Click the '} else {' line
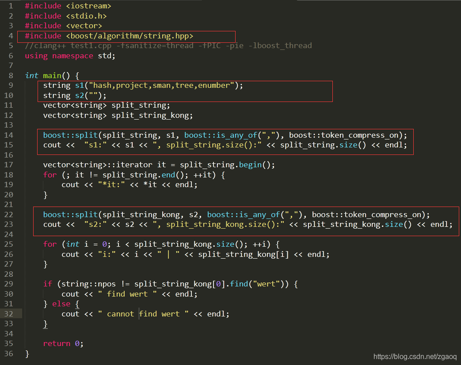461x365 pixels. pyautogui.click(x=61, y=304)
